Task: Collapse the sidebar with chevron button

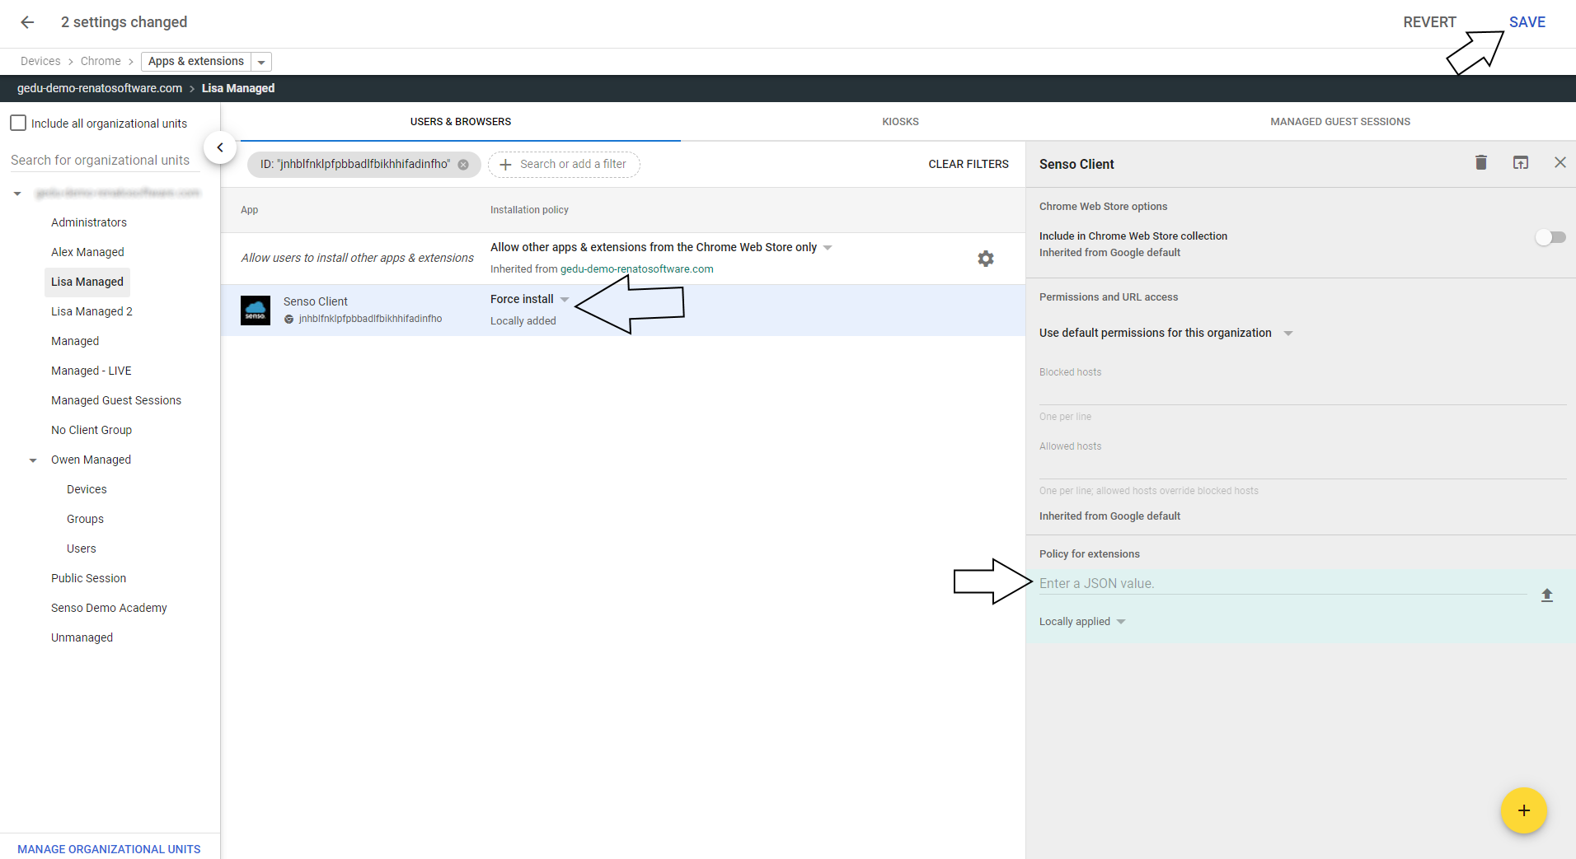Action: (220, 147)
